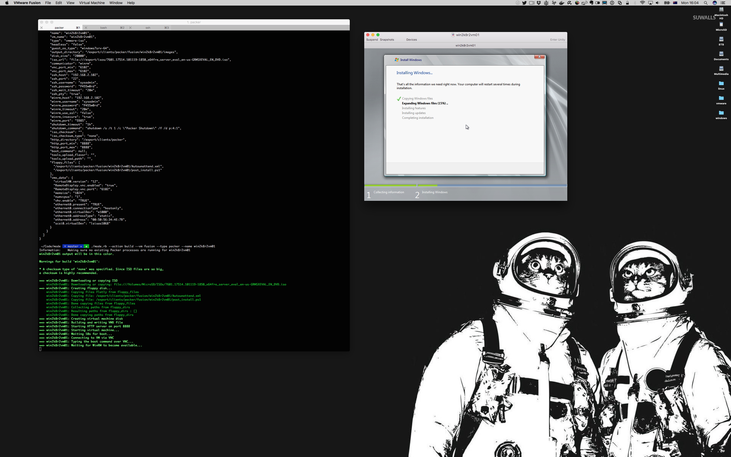
Task: Open Devices in the VM toolbar
Action: point(411,40)
